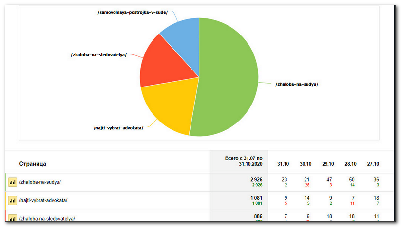Image resolution: width=401 pixels, height=227 pixels.
Task: Click value 6 under 30.10 for /zhaloba-na-sledovatelya/
Action: pos(308,216)
